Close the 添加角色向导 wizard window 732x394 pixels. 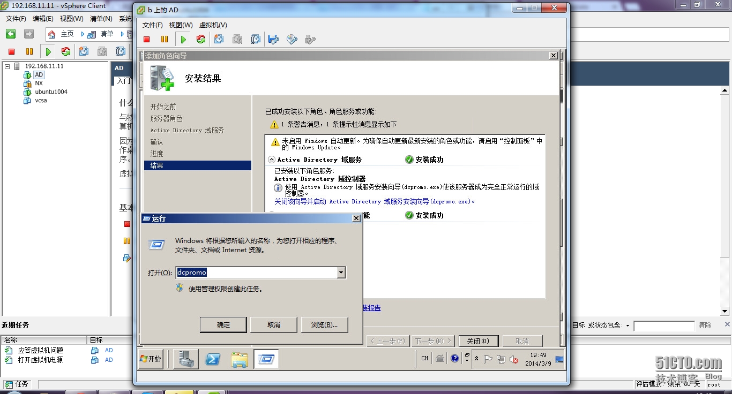pos(554,56)
